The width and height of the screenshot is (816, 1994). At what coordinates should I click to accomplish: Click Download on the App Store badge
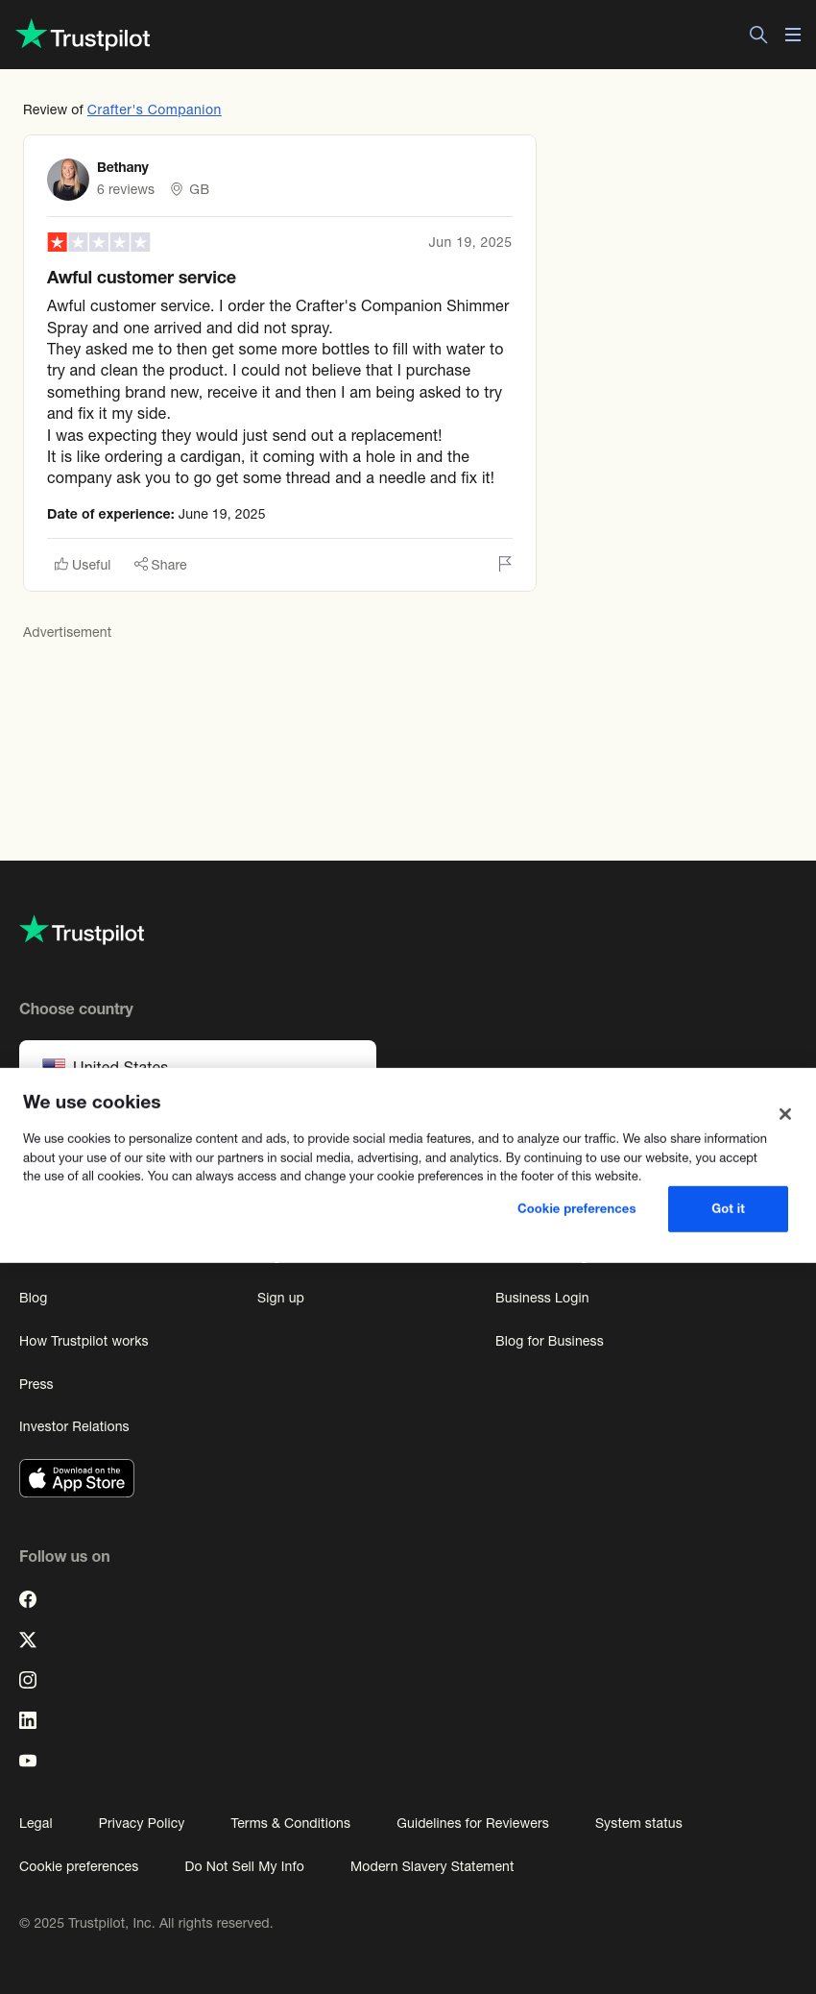tap(77, 1478)
